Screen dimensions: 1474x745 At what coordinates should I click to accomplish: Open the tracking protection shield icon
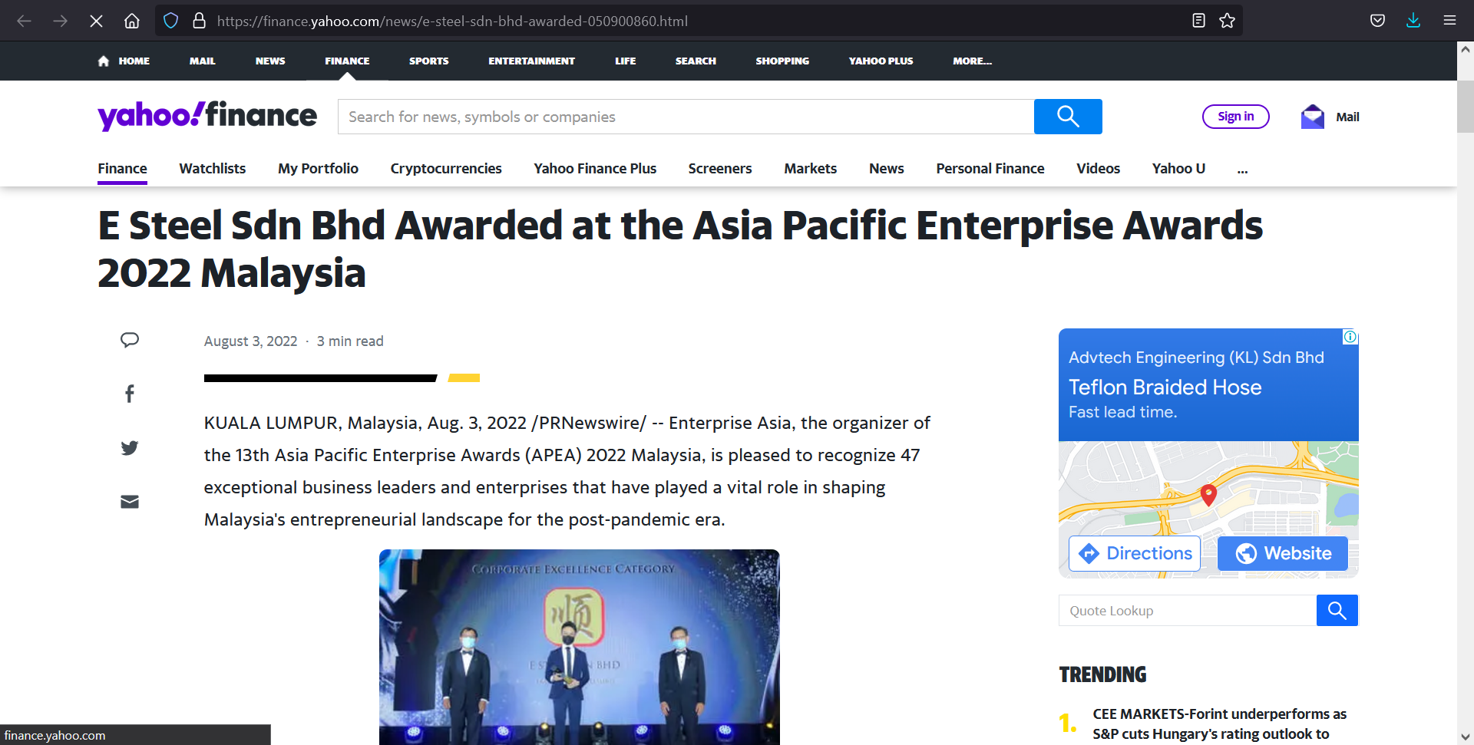[x=170, y=21]
